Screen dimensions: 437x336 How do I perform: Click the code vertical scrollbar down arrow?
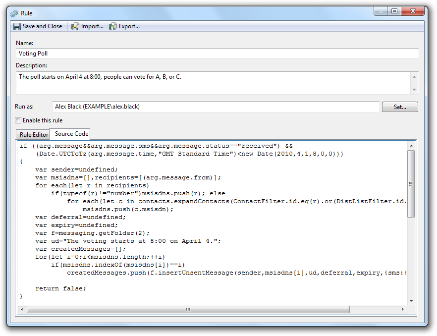click(411, 301)
